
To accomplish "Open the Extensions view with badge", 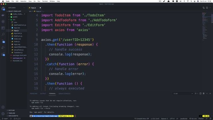I will [3, 54].
